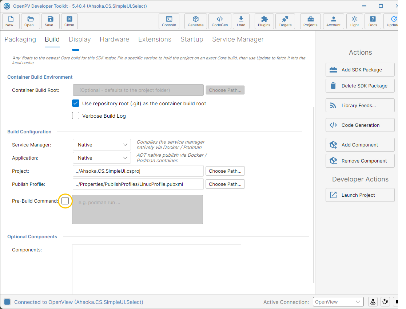
Task: Click the Code Generation action button
Action: [x=360, y=125]
